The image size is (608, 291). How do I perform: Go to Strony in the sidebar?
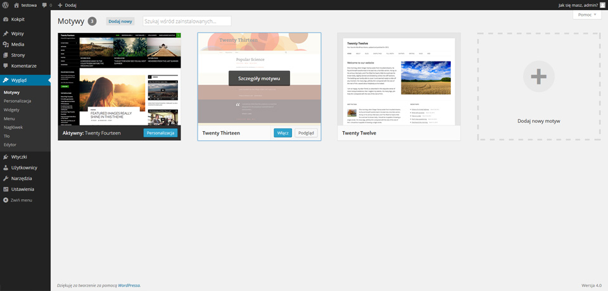tap(18, 55)
